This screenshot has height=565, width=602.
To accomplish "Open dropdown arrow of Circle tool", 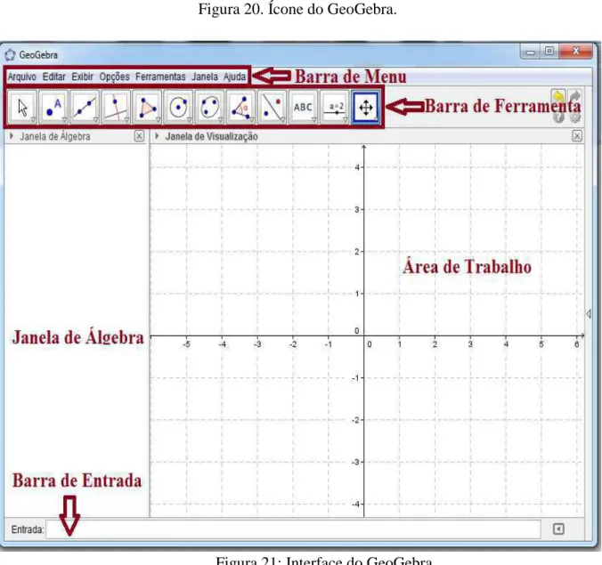I will (189, 120).
